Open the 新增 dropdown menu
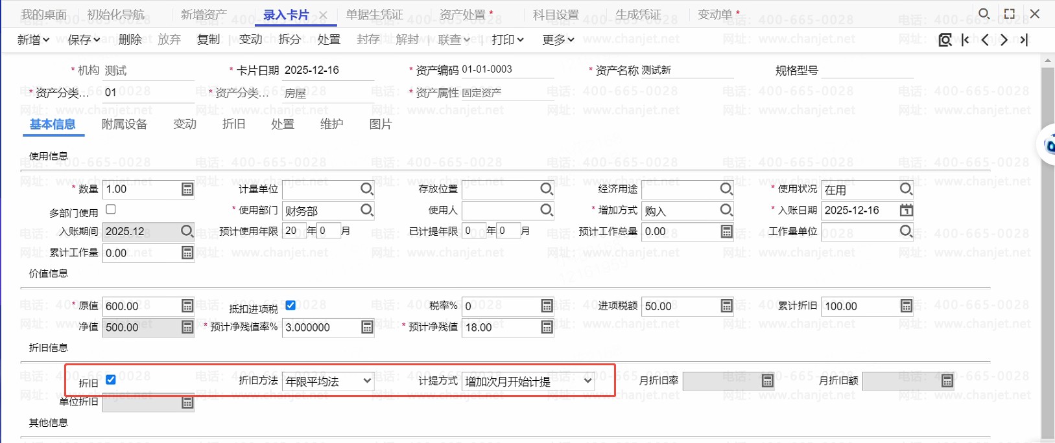Viewport: 1055px width, 443px height. click(x=33, y=40)
